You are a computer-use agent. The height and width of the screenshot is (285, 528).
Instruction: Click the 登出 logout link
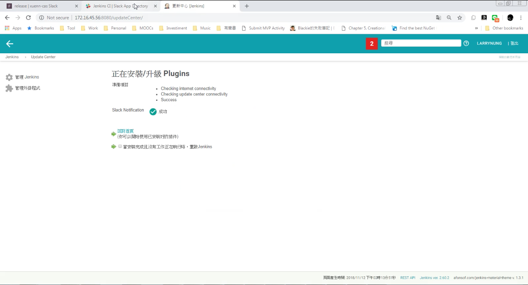click(514, 43)
